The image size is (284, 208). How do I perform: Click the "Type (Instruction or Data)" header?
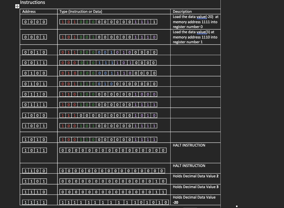pos(80,11)
